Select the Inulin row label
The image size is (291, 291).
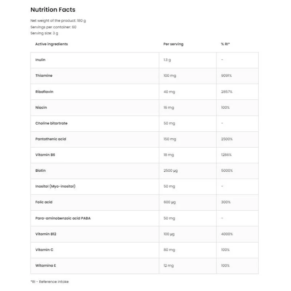[x=40, y=60]
